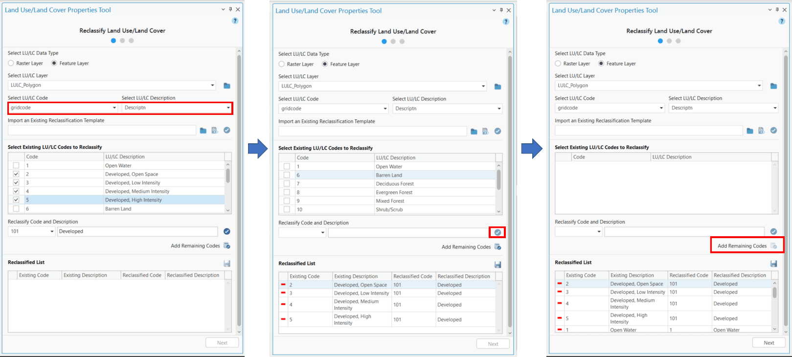Apply reclassify code checkmark in middle panel
Viewport: 792px width, 357px height.
(x=498, y=232)
